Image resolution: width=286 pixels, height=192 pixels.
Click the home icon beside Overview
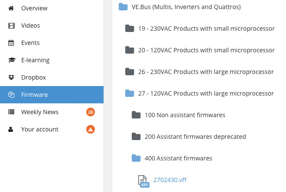pyautogui.click(x=11, y=8)
